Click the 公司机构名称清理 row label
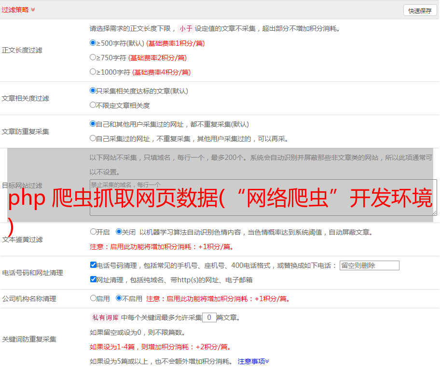This screenshot has width=440, height=370. coord(29,299)
